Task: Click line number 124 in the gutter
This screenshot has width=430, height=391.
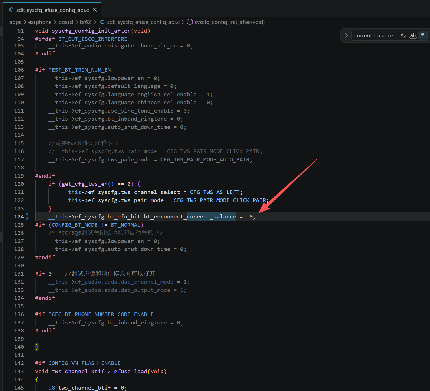Action: pos(19,216)
